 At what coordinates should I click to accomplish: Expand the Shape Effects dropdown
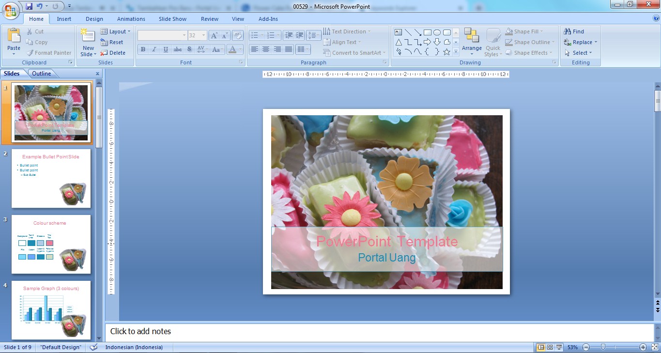529,53
